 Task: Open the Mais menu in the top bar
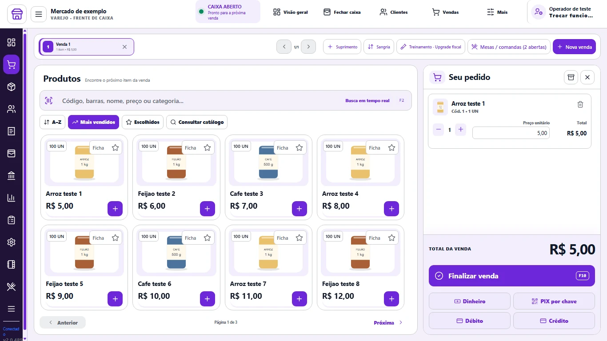497,12
